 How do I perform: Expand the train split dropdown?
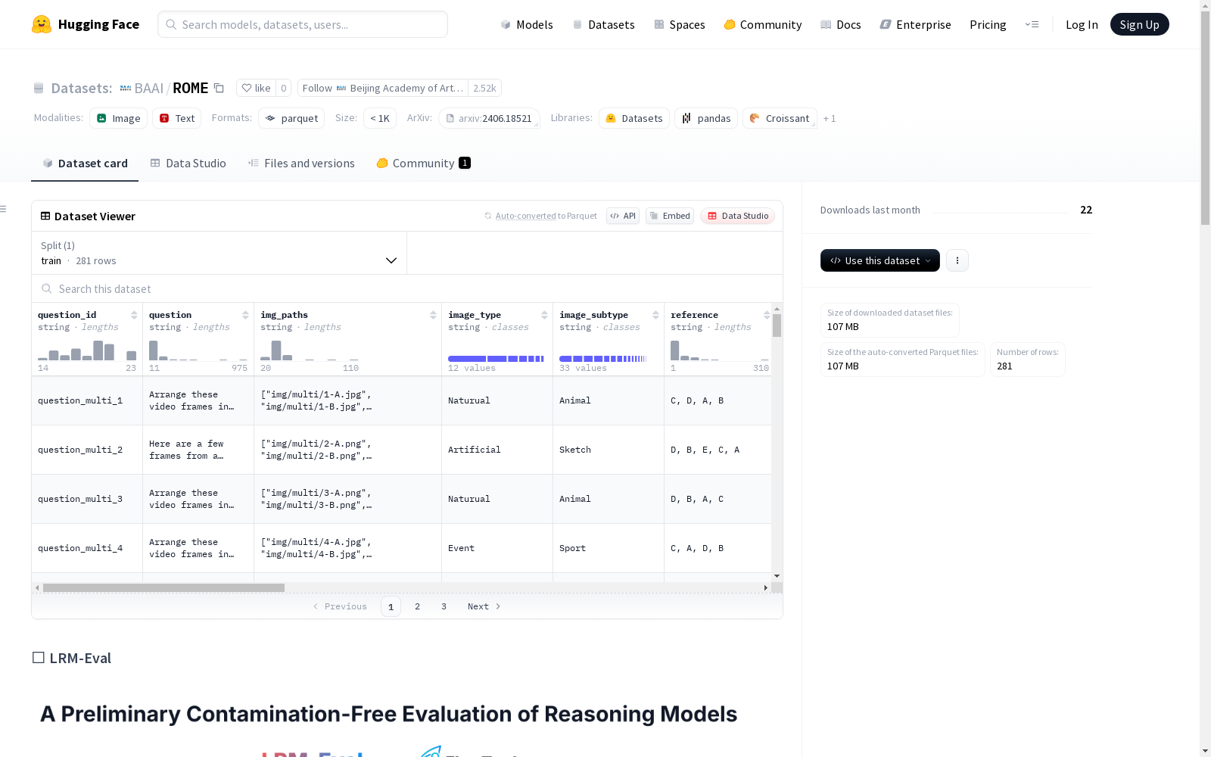tap(219, 253)
